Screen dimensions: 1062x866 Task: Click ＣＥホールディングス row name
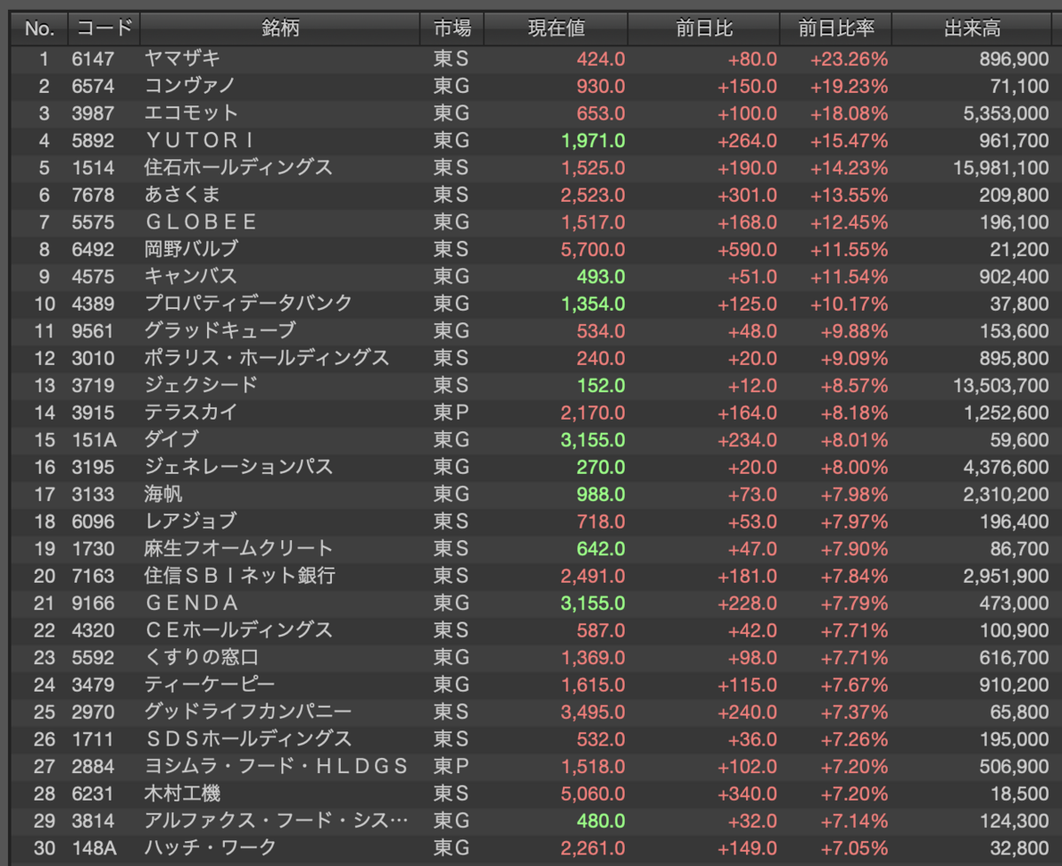tap(239, 630)
